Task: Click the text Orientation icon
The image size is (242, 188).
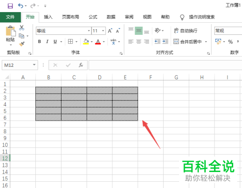Action: (158, 31)
